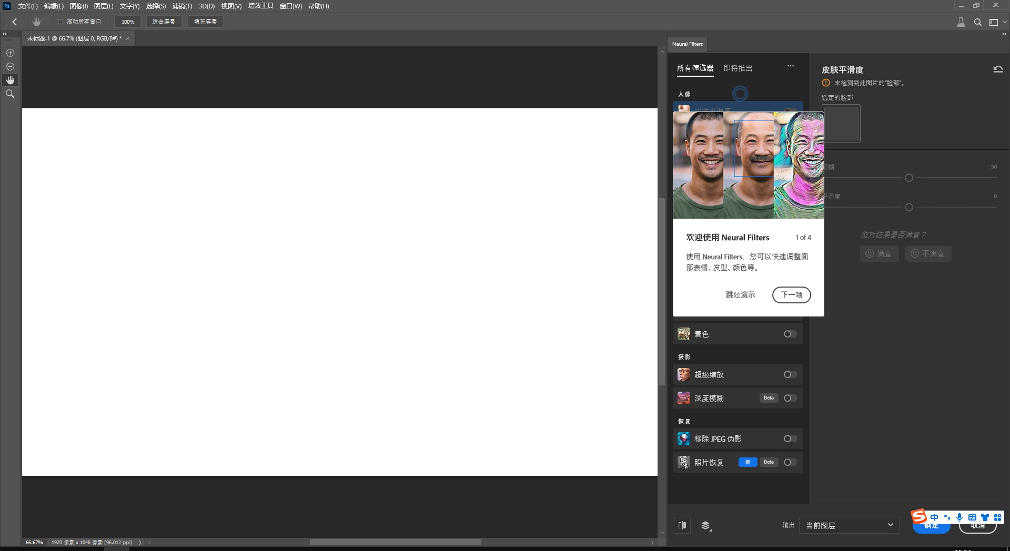Click the 下一项 button in the welcome dialog

pos(791,295)
